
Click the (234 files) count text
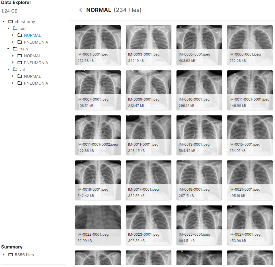pyautogui.click(x=128, y=10)
